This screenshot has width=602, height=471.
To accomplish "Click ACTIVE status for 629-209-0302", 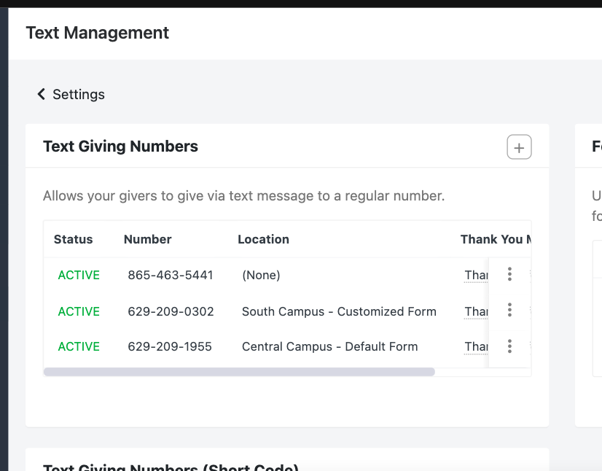I will tap(79, 311).
